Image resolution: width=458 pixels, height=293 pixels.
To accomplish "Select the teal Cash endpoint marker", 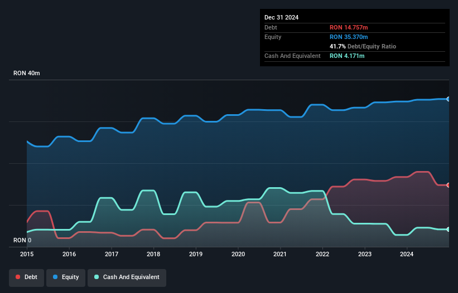I will click(x=449, y=229).
